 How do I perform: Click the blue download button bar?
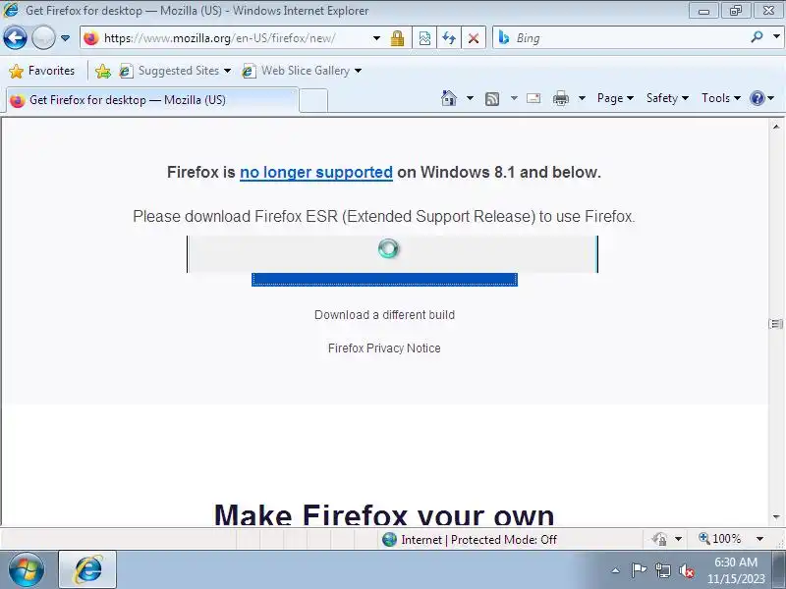384,280
